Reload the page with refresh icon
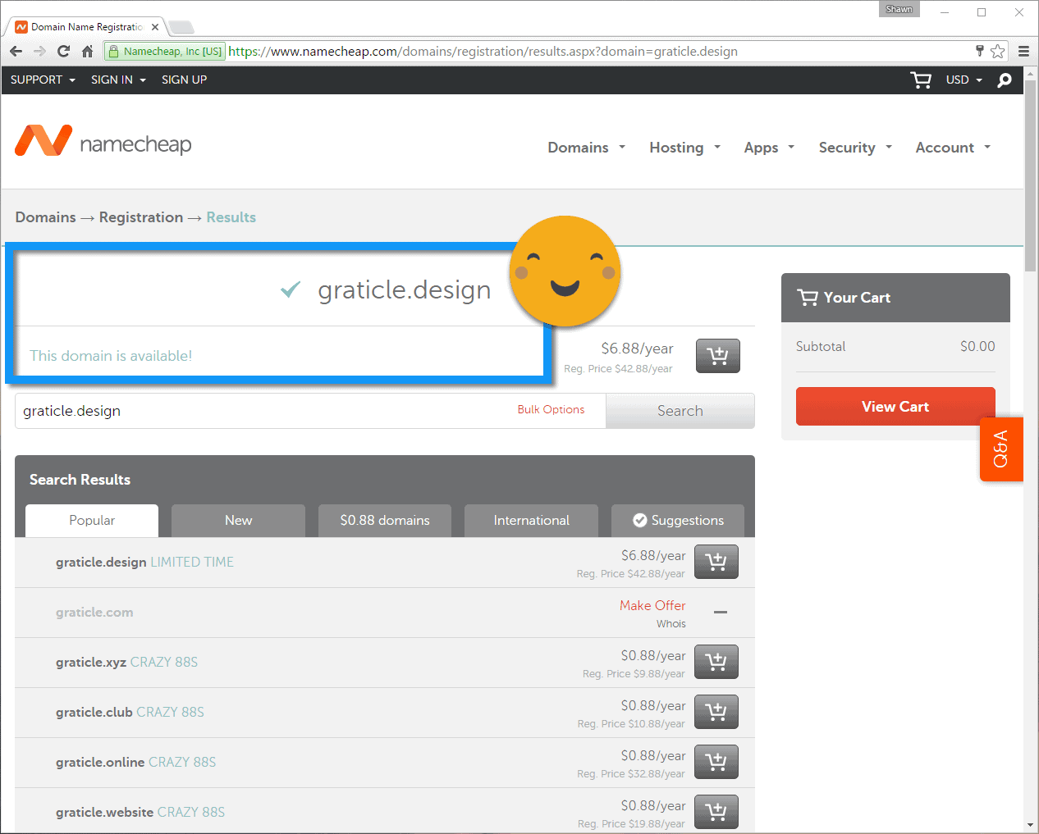The width and height of the screenshot is (1039, 834). point(63,51)
